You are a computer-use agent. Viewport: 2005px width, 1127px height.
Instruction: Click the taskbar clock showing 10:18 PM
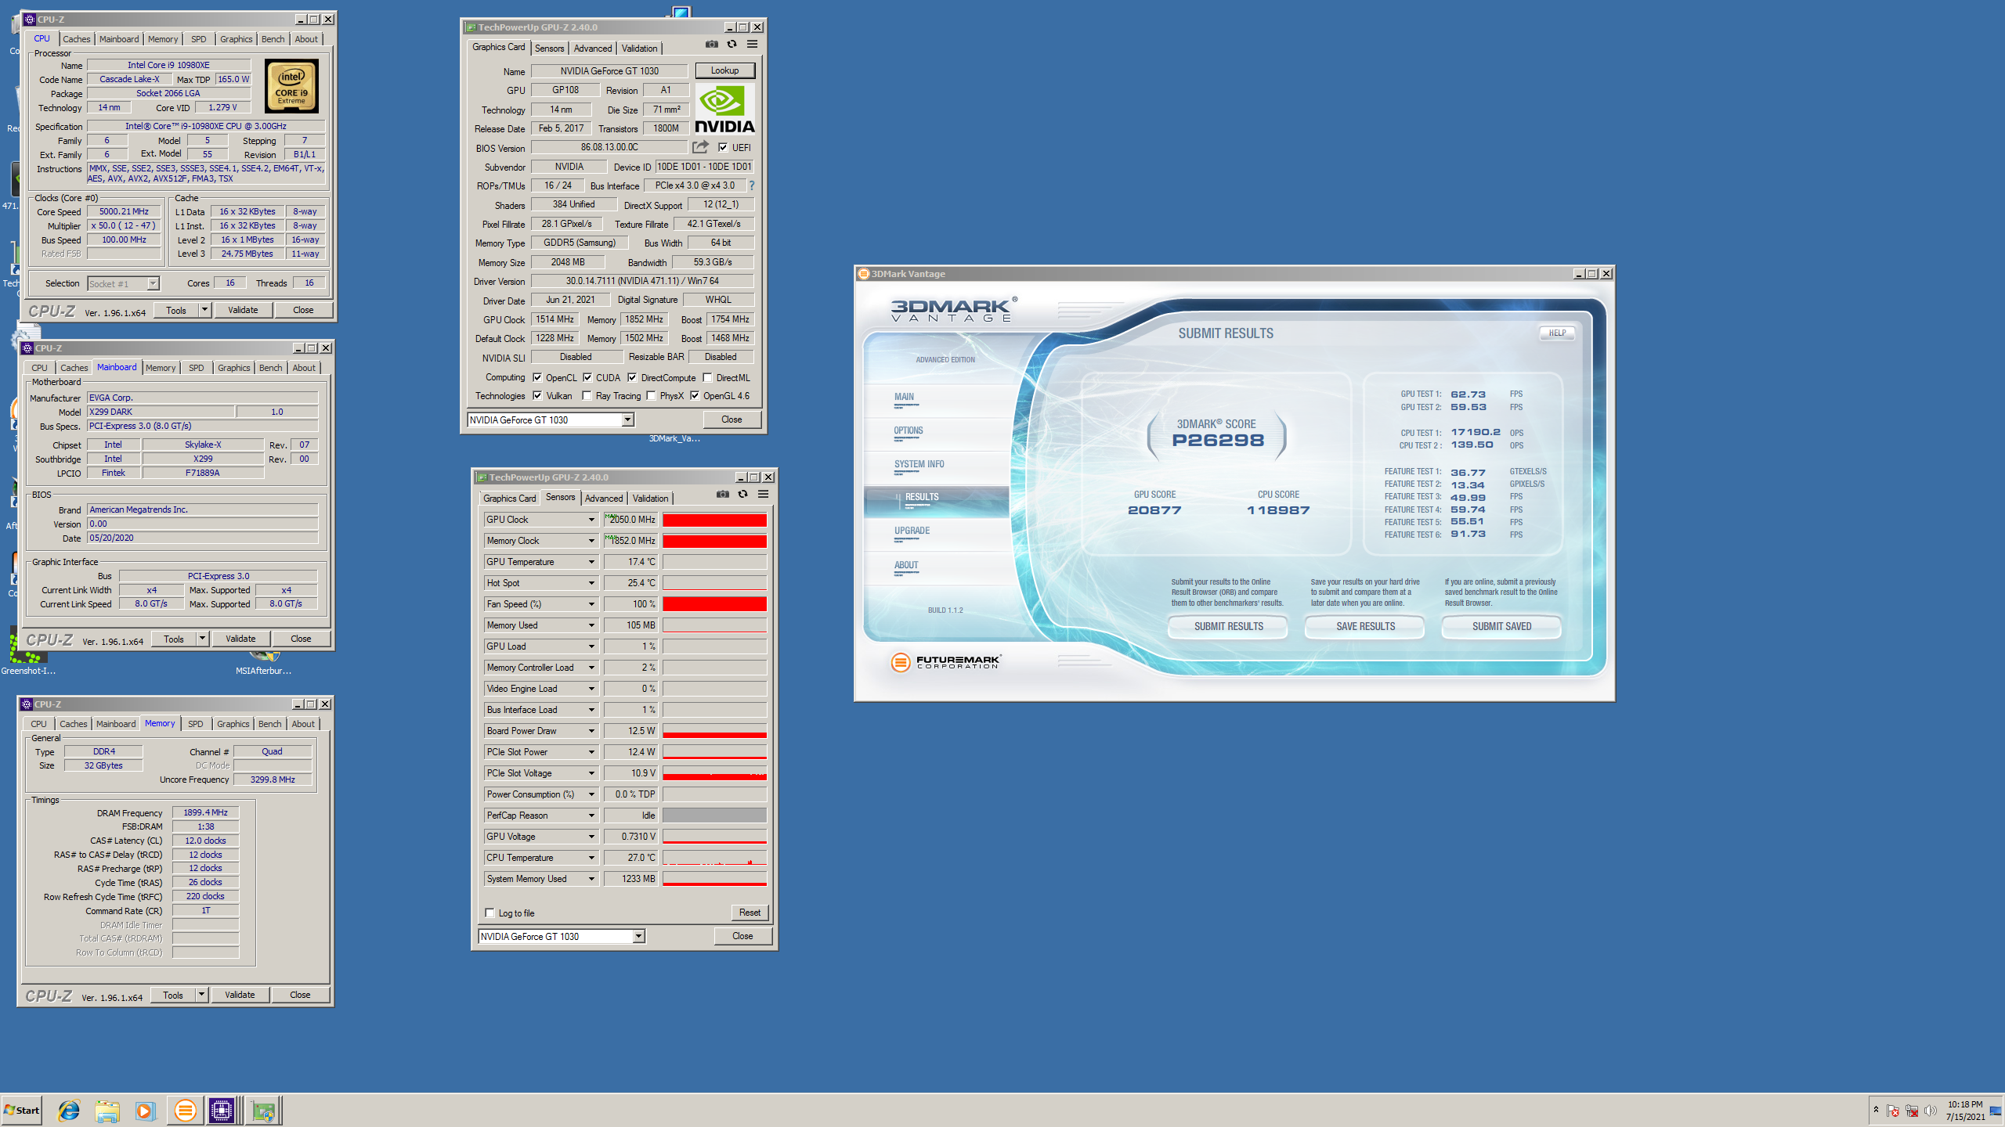coord(1965,1111)
